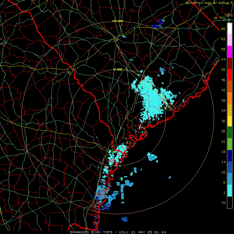
Task: Click the medium blue legend swatch
Action: (230, 167)
